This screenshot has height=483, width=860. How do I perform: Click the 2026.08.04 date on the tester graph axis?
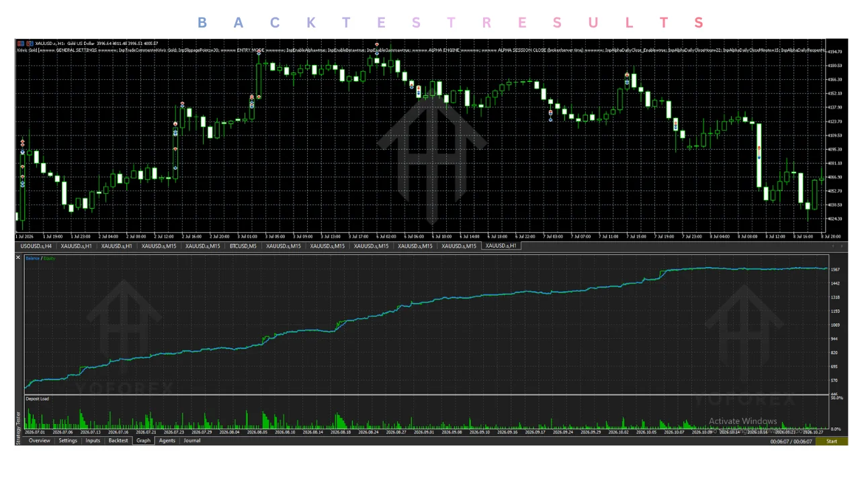pos(230,433)
